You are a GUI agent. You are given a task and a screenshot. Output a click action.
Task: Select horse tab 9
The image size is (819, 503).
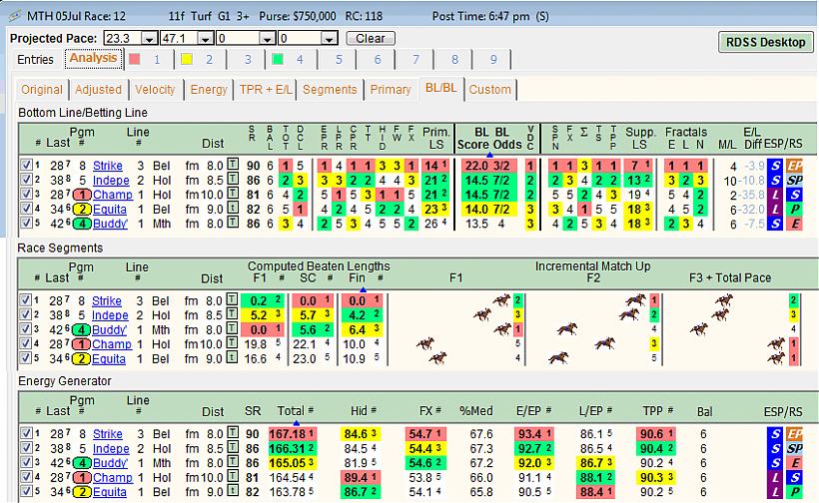click(x=493, y=60)
